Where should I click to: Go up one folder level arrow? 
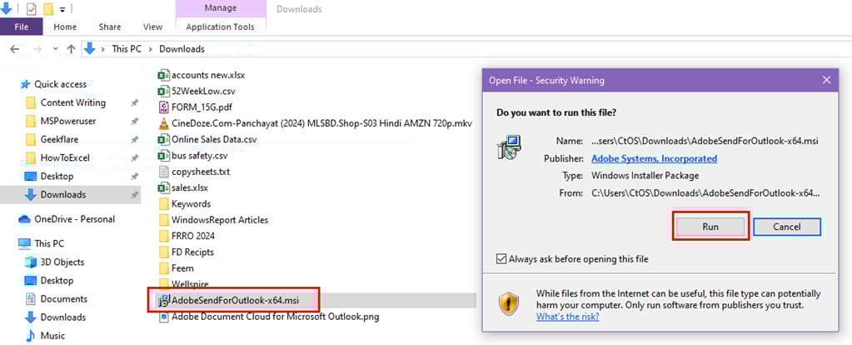click(x=71, y=49)
